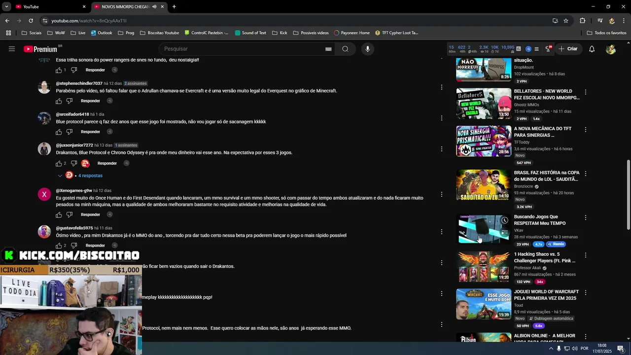Open the BRASIL FAZ HISTÓRIA video thumbnail

point(484,185)
